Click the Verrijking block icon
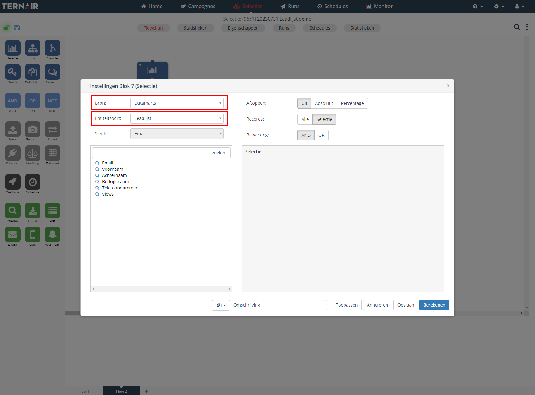This screenshot has width=535, height=395. [33, 153]
